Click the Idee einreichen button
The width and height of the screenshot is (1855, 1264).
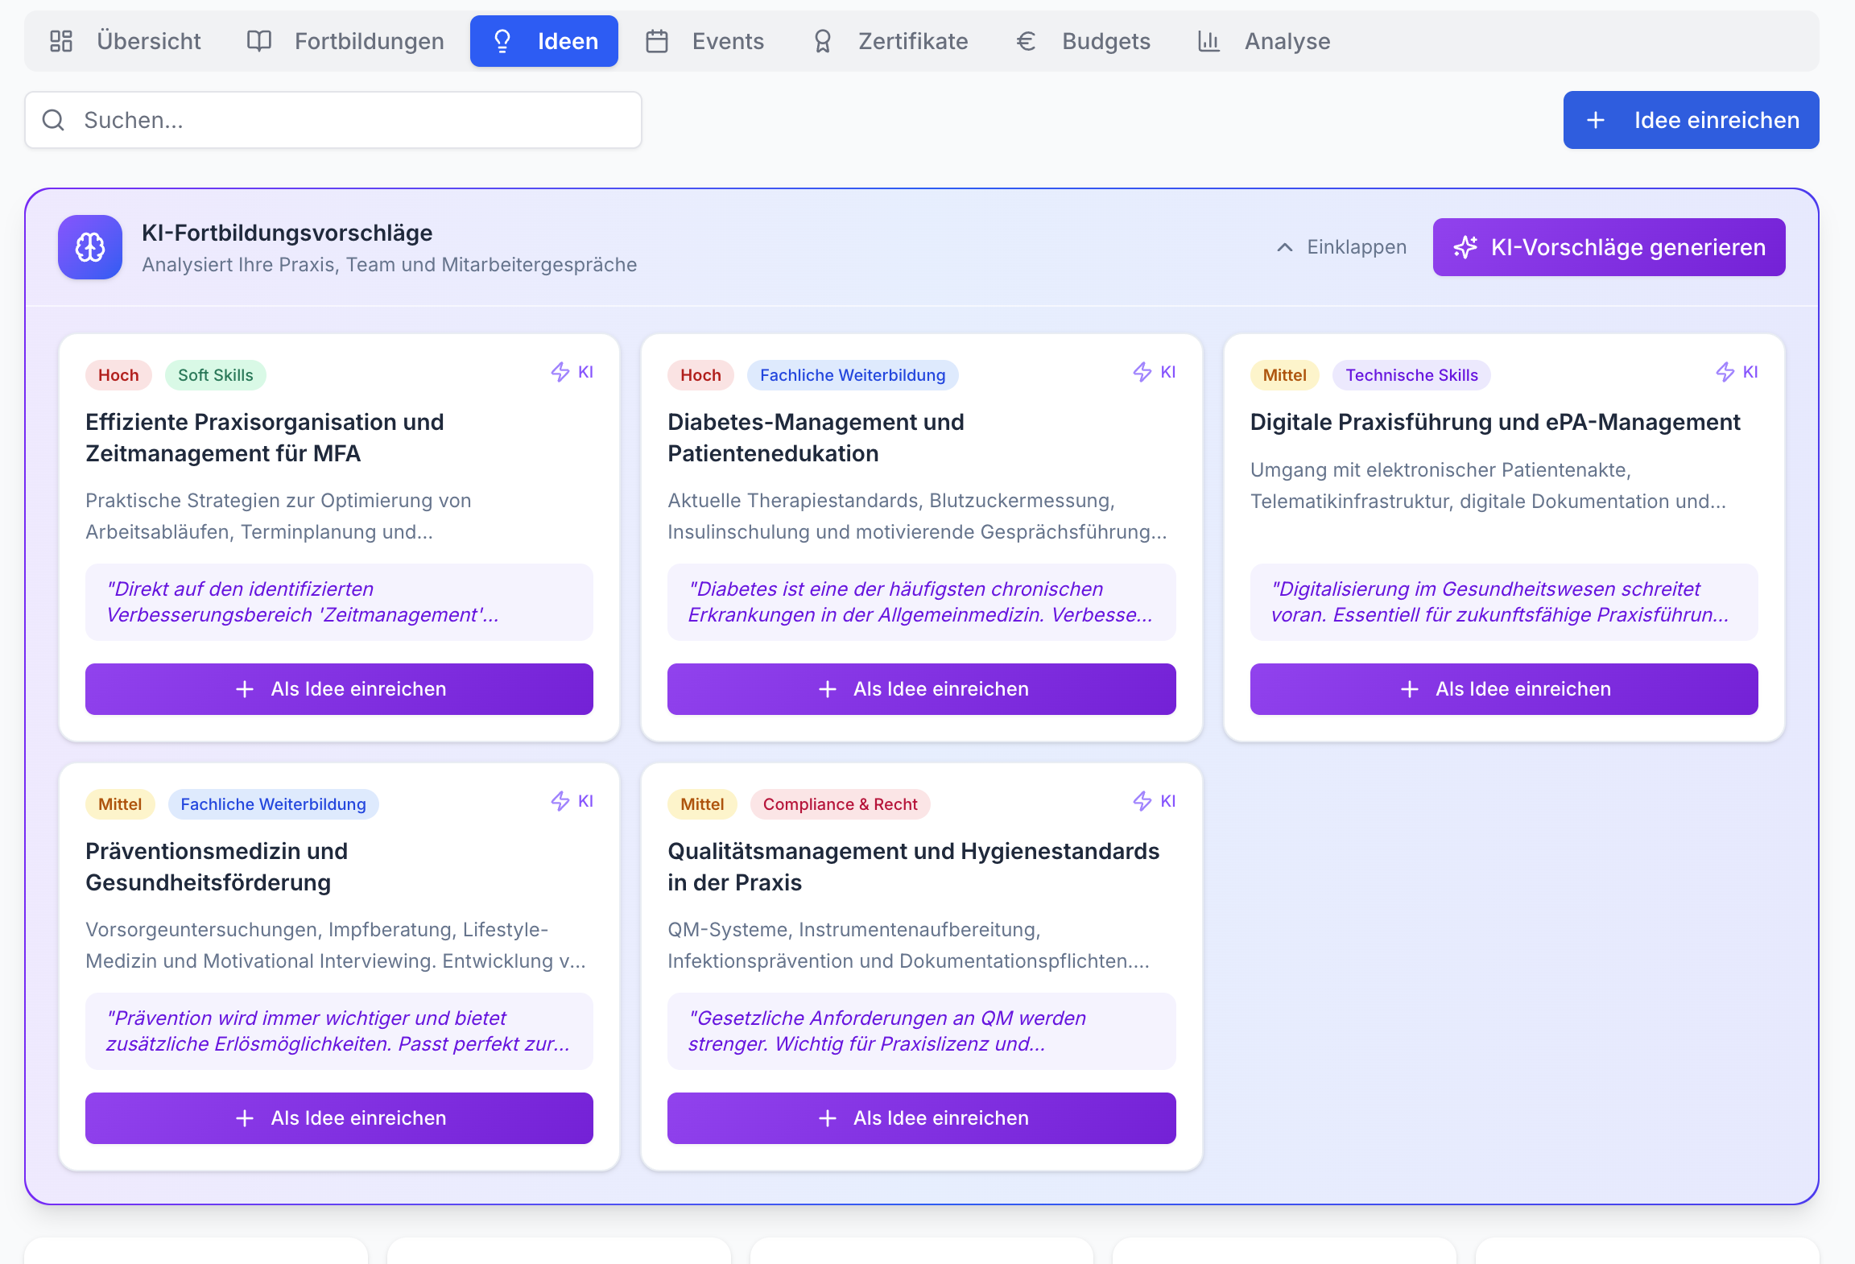[x=1691, y=120]
